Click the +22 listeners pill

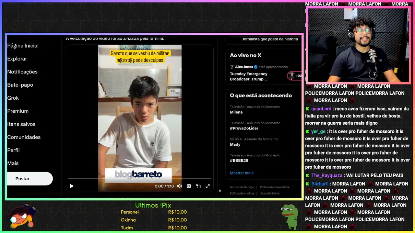coord(294,76)
